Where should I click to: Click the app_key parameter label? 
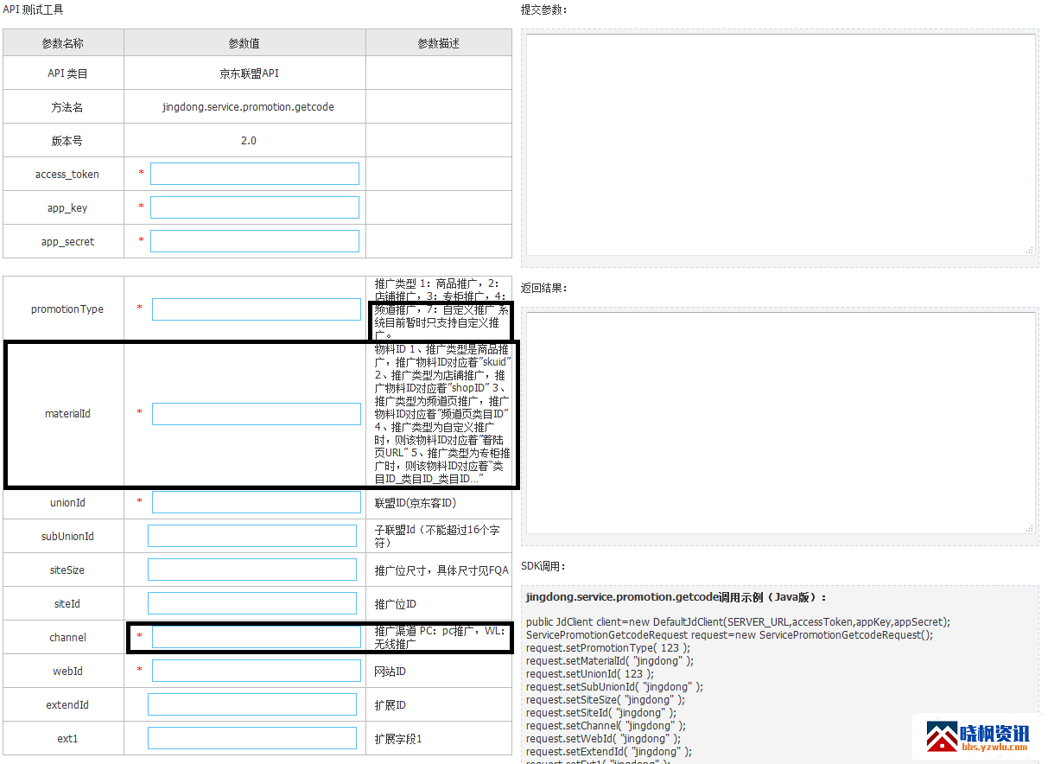click(67, 208)
